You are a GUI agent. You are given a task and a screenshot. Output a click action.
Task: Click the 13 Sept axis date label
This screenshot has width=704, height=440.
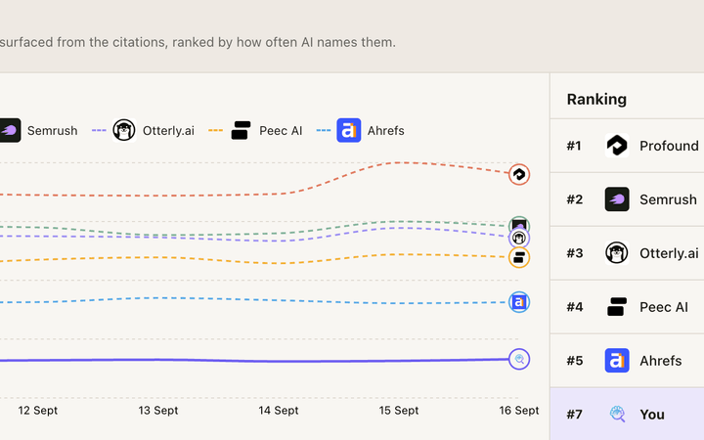158,411
